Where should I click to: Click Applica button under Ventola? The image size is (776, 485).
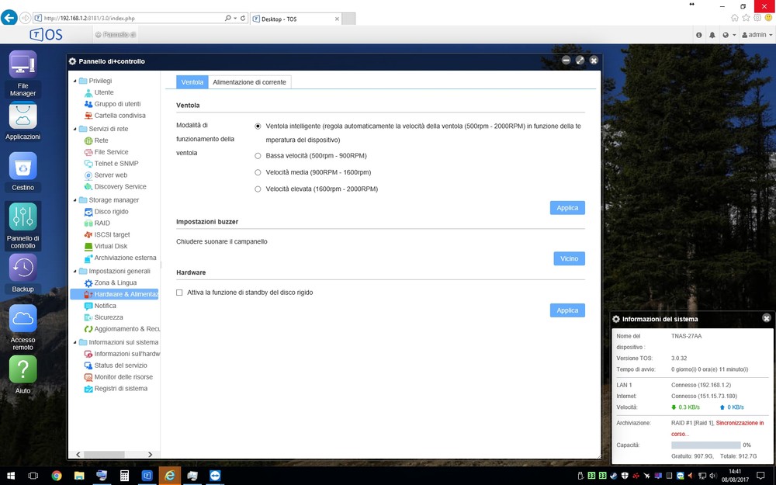click(x=567, y=208)
